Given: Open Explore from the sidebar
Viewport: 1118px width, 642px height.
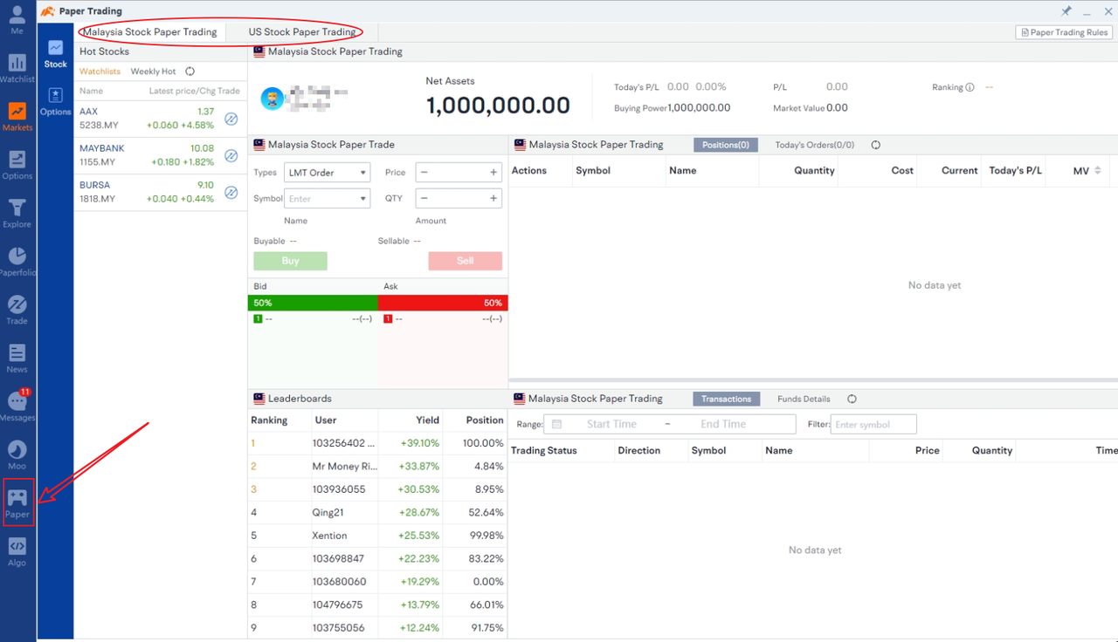Looking at the screenshot, I should (x=17, y=213).
